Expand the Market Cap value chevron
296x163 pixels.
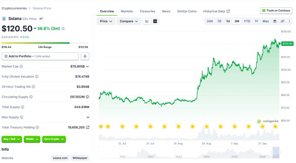pos(87,66)
